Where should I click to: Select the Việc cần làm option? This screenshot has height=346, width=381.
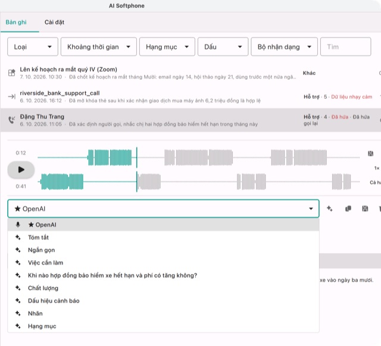[163, 263]
